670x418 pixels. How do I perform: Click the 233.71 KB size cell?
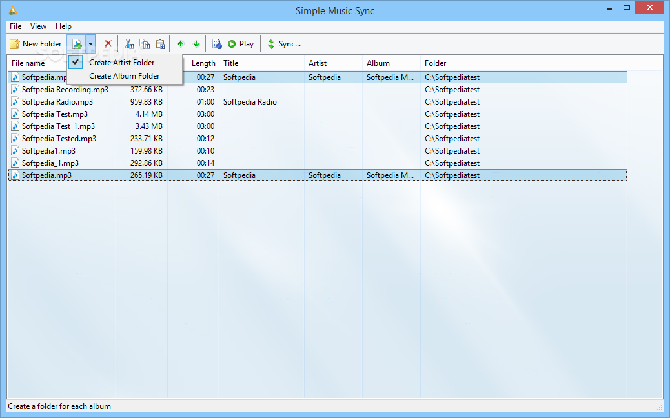pos(146,139)
